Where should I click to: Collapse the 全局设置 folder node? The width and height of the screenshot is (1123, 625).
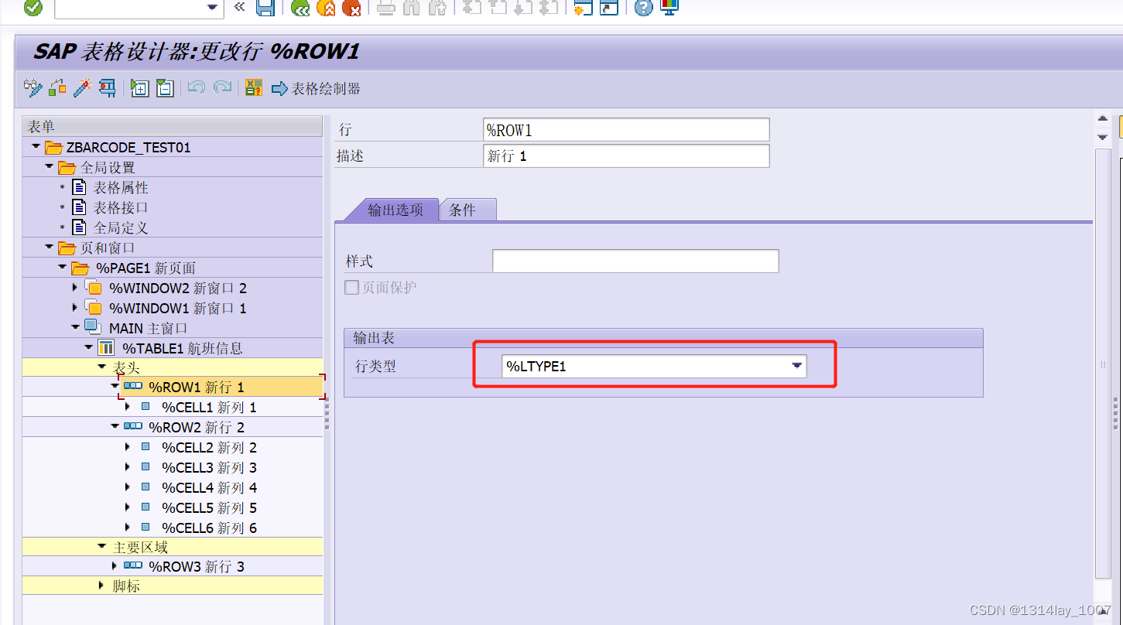pyautogui.click(x=50, y=166)
